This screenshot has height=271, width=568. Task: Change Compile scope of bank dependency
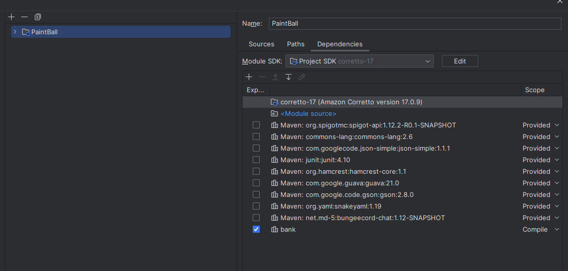point(541,229)
